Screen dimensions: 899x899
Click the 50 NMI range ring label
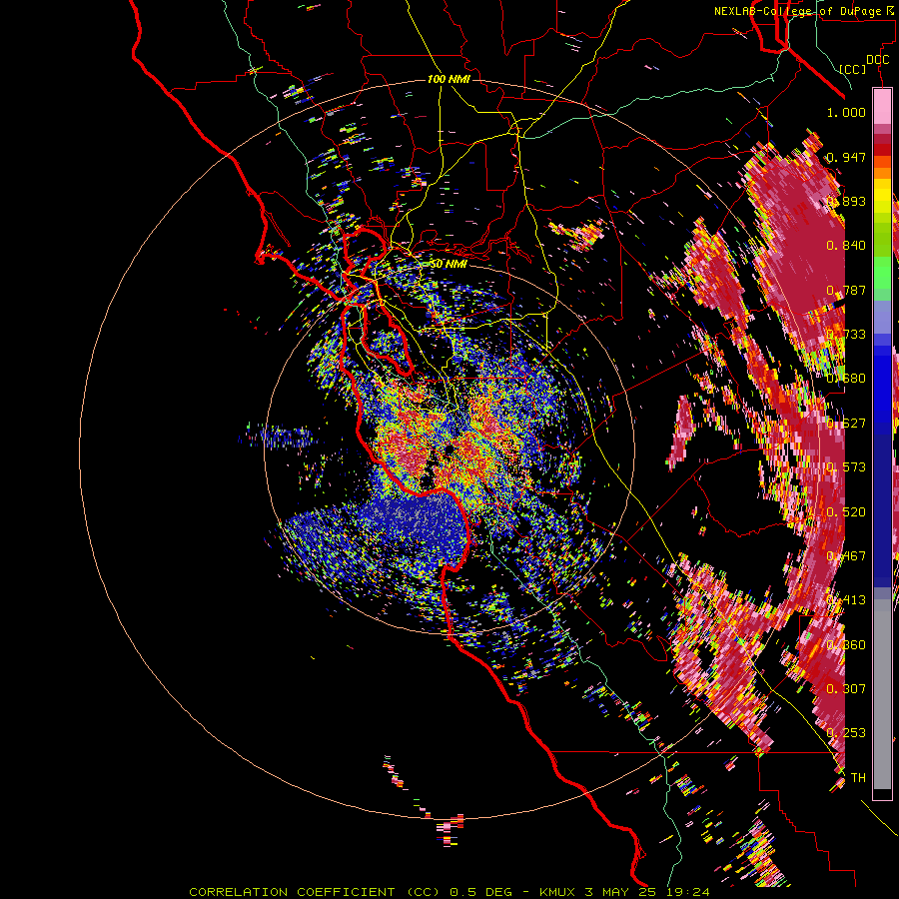click(448, 264)
